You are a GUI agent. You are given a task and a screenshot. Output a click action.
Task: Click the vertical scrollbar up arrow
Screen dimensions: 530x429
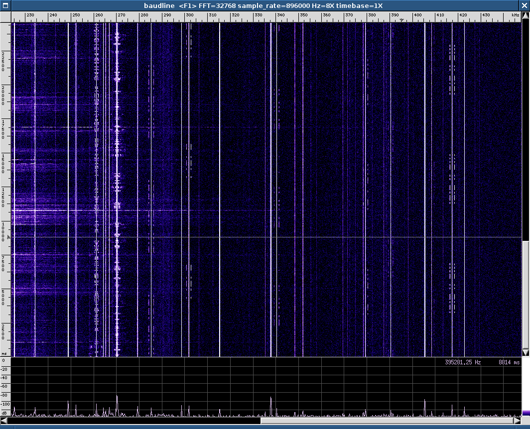[x=526, y=15]
